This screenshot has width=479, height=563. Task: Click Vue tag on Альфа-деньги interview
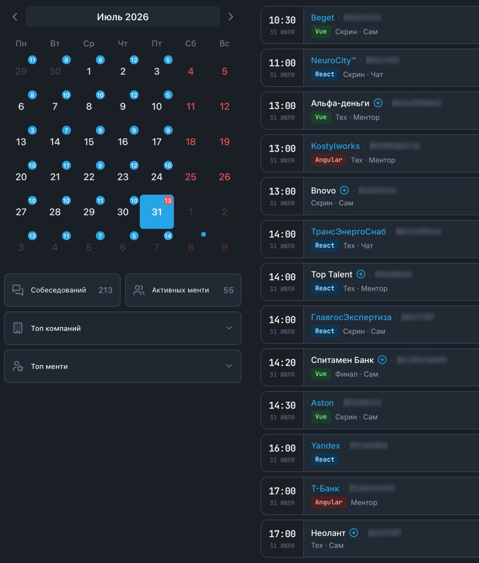(x=321, y=117)
